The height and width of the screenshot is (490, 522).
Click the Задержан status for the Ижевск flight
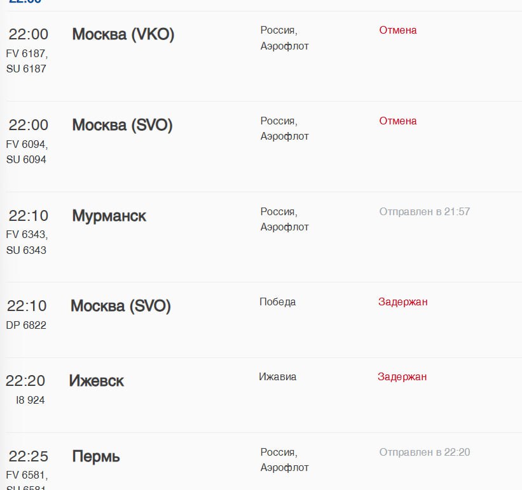coord(402,376)
